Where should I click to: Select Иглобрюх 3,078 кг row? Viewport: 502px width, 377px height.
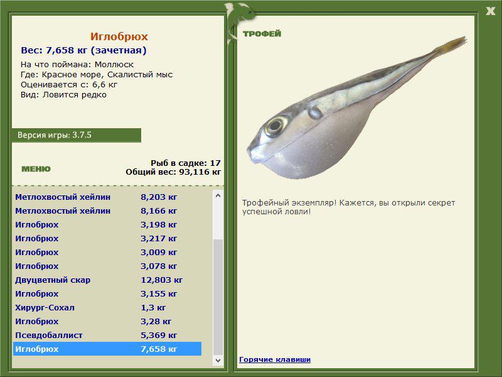click(107, 266)
